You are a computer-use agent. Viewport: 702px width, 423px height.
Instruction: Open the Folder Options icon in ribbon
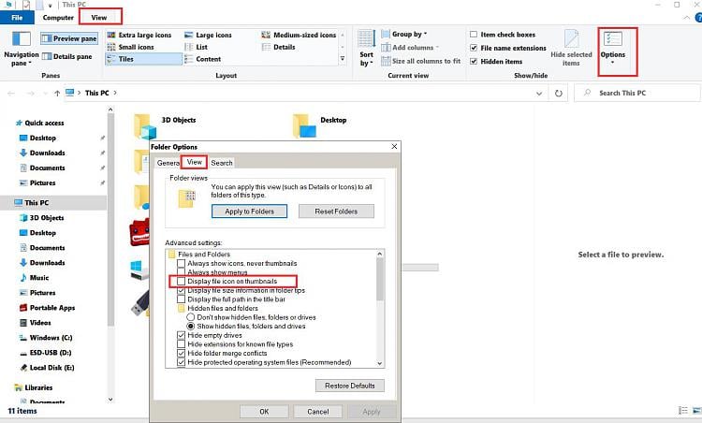point(612,38)
